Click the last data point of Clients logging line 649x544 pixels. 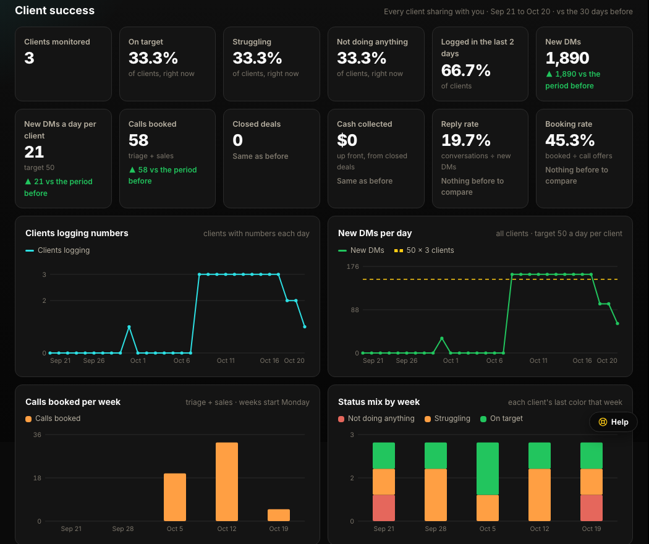pyautogui.click(x=305, y=326)
